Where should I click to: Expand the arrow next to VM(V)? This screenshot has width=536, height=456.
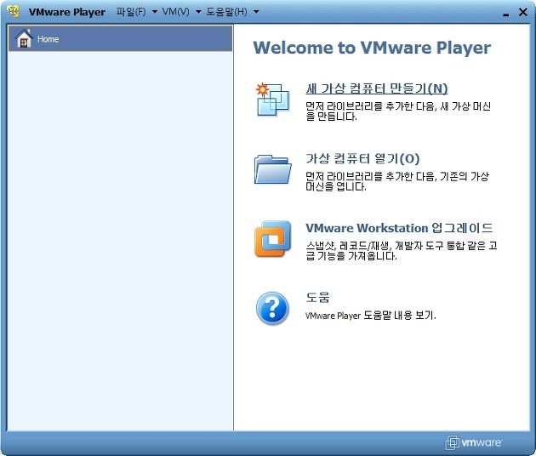tap(198, 12)
